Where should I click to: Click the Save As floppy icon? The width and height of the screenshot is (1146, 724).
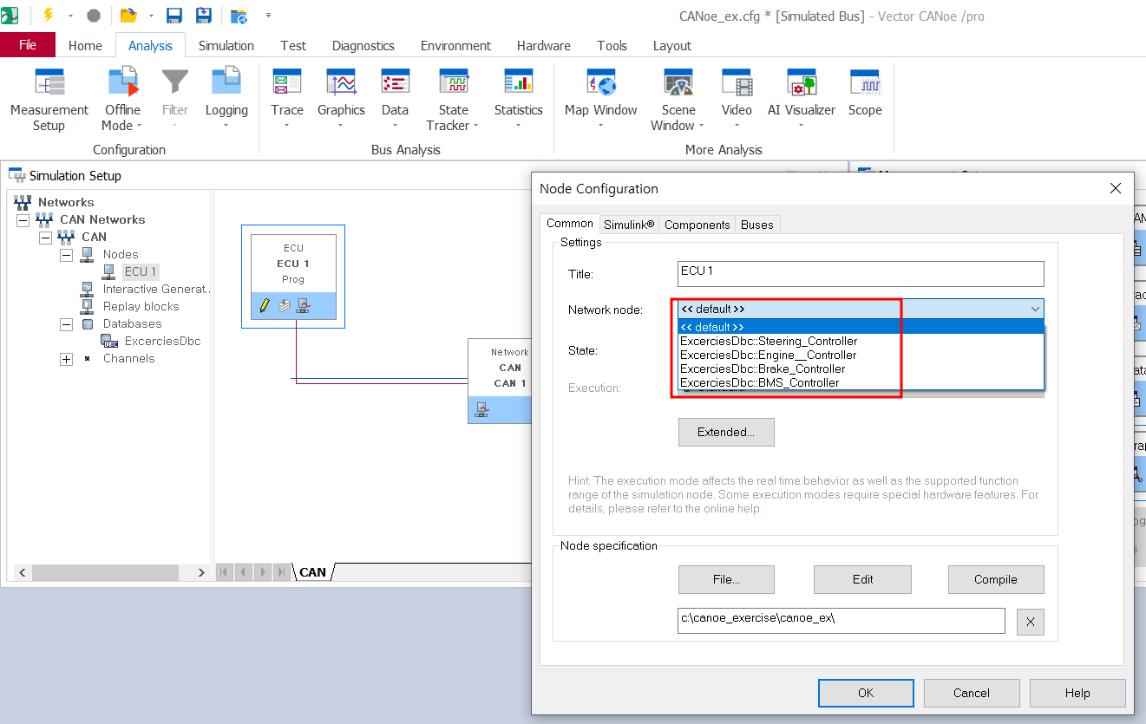[204, 16]
